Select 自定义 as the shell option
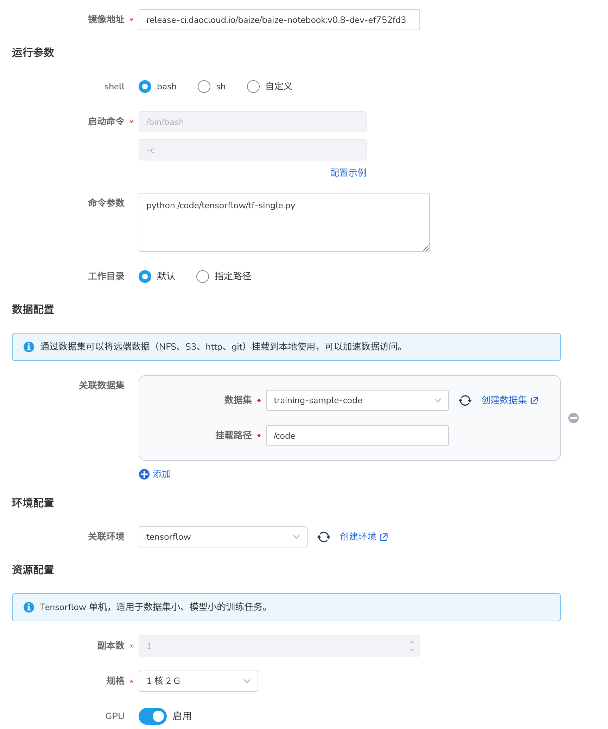 pyautogui.click(x=253, y=87)
